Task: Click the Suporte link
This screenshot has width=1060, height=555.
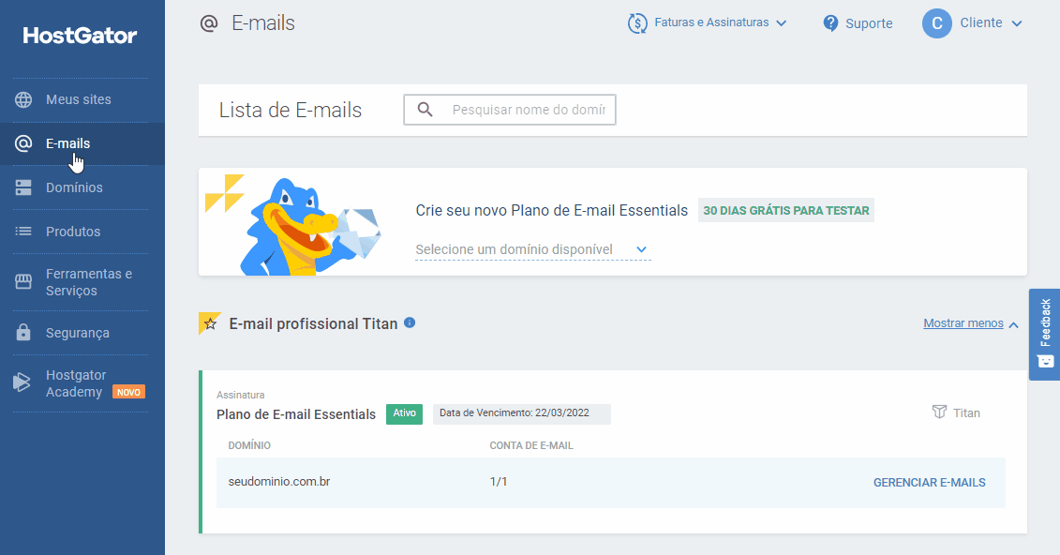Action: point(869,23)
